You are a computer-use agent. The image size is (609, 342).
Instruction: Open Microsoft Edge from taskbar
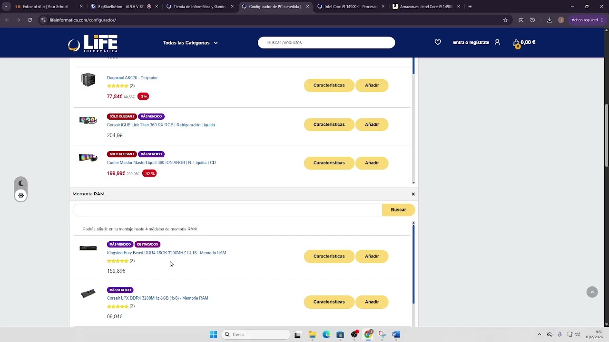tap(326, 334)
